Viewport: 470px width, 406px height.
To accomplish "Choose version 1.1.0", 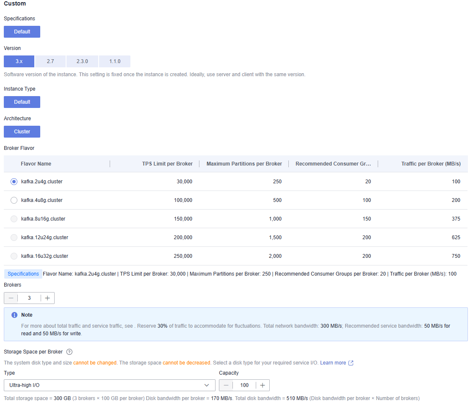I will 115,61.
